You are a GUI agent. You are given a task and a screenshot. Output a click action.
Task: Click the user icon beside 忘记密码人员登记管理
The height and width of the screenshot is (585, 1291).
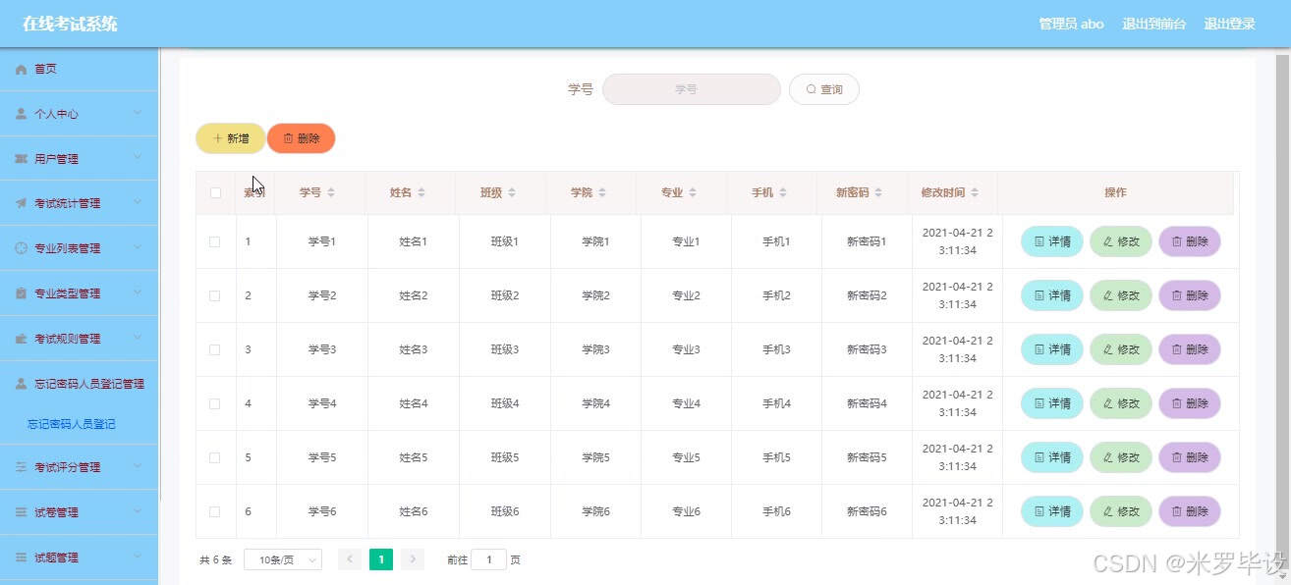tap(21, 384)
